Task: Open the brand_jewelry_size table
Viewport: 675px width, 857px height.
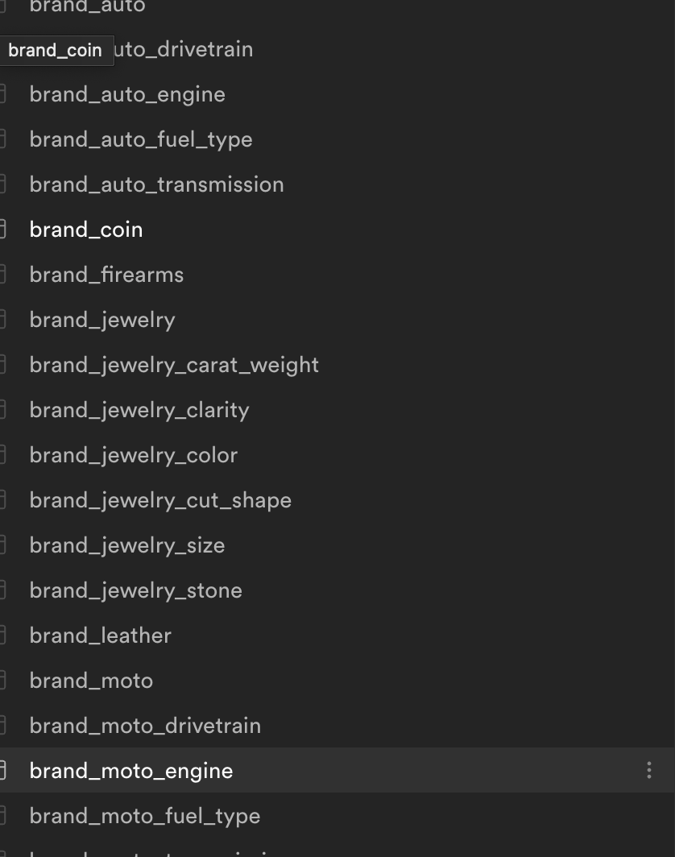Action: 127,545
